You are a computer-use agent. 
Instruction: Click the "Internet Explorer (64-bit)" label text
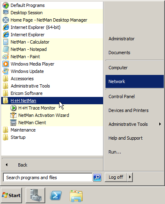coord(35,27)
